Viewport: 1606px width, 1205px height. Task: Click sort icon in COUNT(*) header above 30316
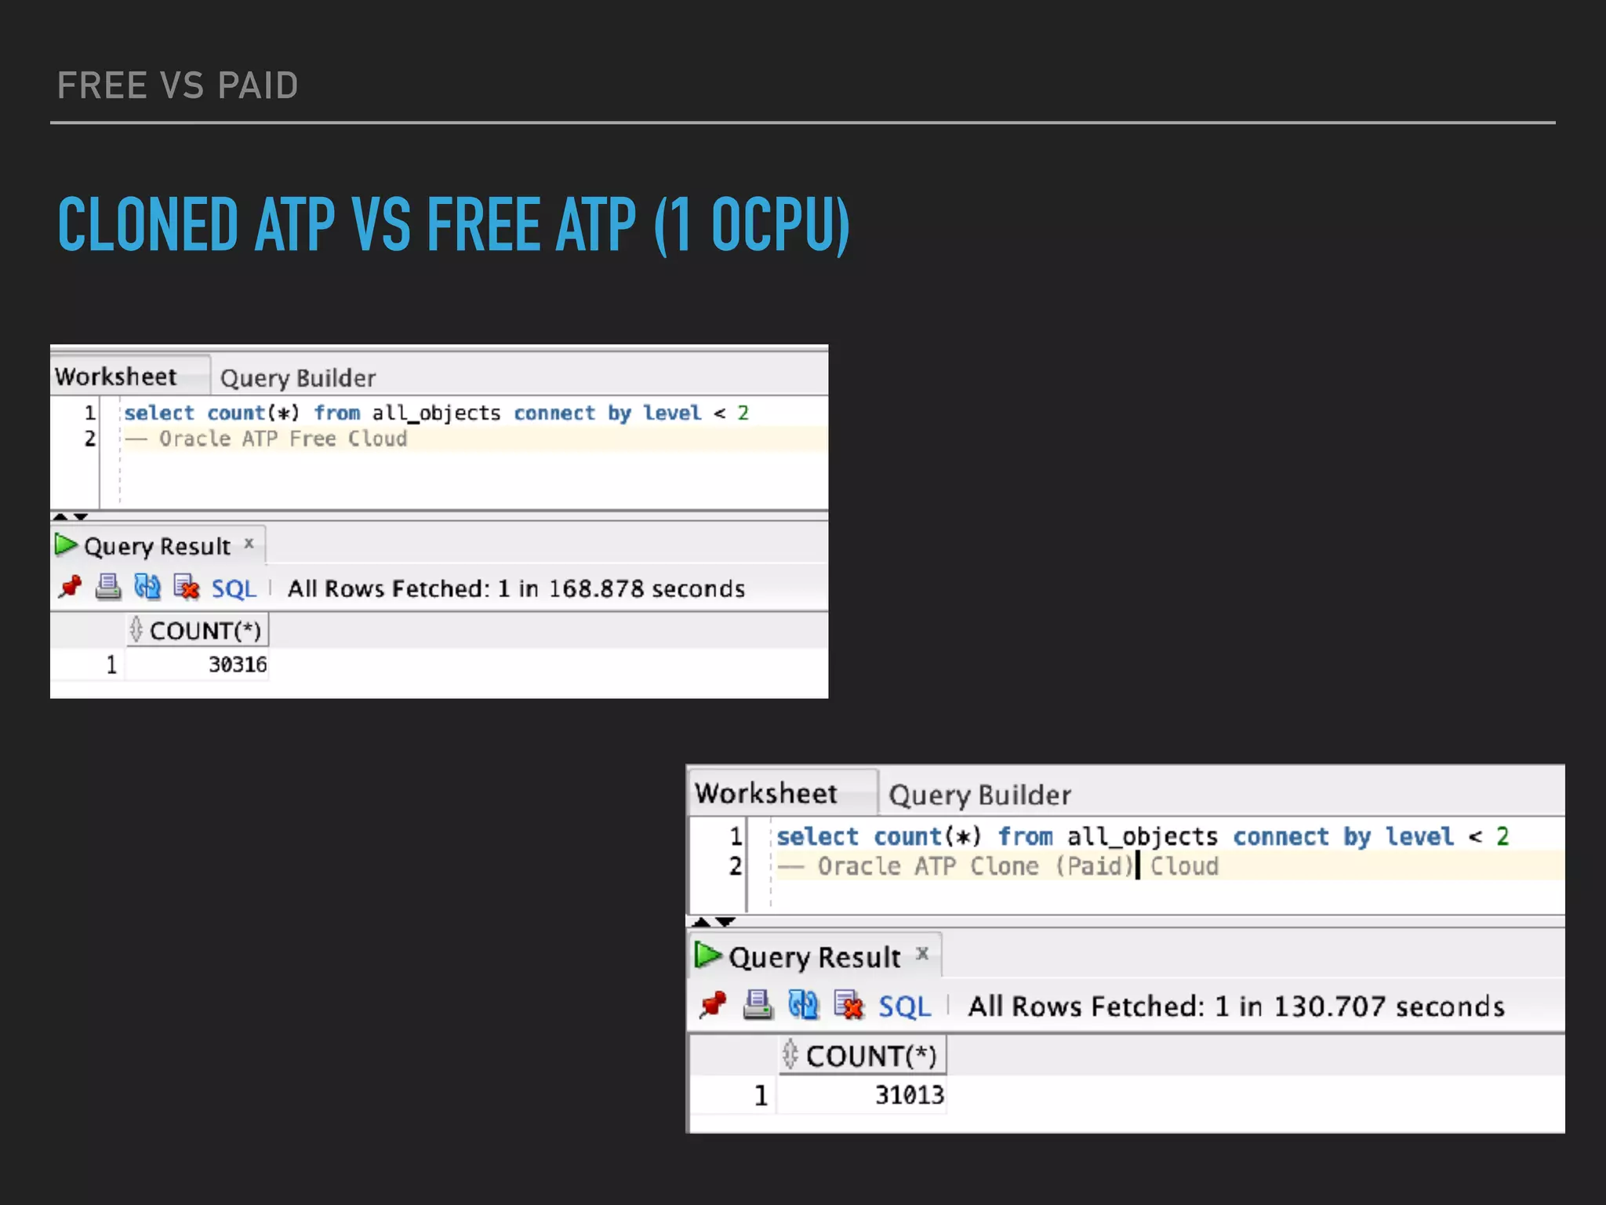click(x=136, y=629)
